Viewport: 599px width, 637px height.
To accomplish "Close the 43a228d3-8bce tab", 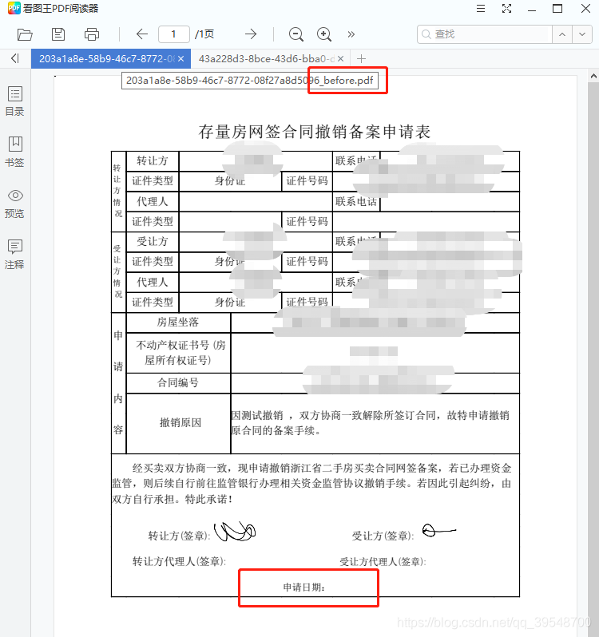I will [340, 59].
